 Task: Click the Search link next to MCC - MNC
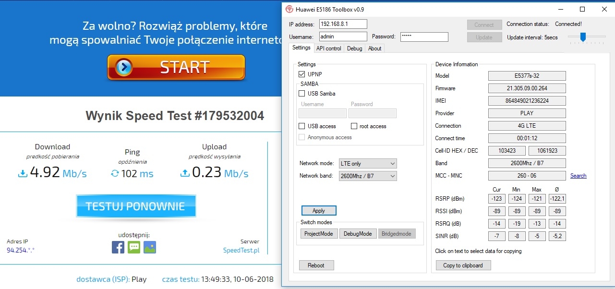coord(579,176)
